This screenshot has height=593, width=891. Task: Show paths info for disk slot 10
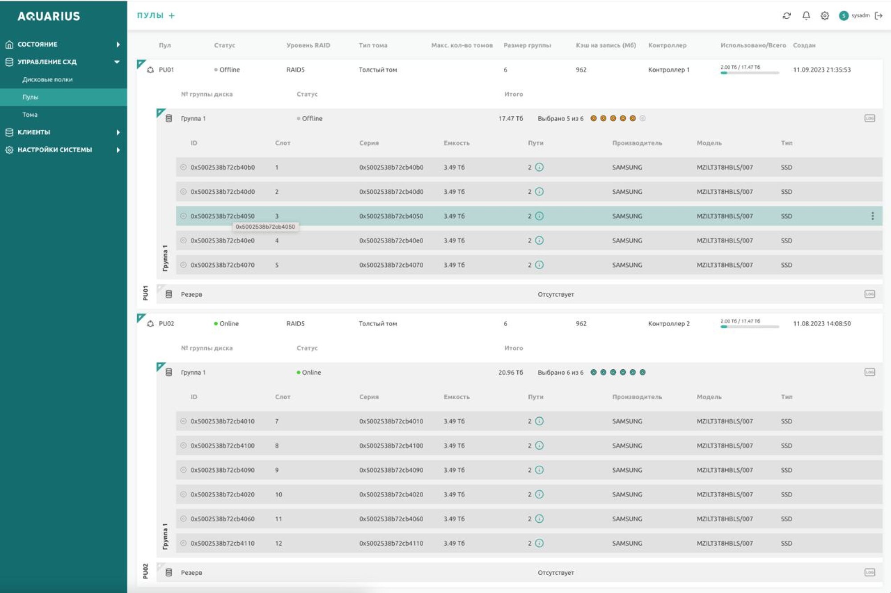539,495
